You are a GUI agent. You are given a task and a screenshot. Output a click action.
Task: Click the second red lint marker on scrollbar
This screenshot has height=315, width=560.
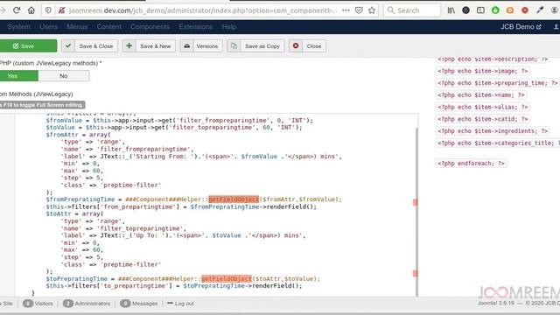tap(416, 273)
